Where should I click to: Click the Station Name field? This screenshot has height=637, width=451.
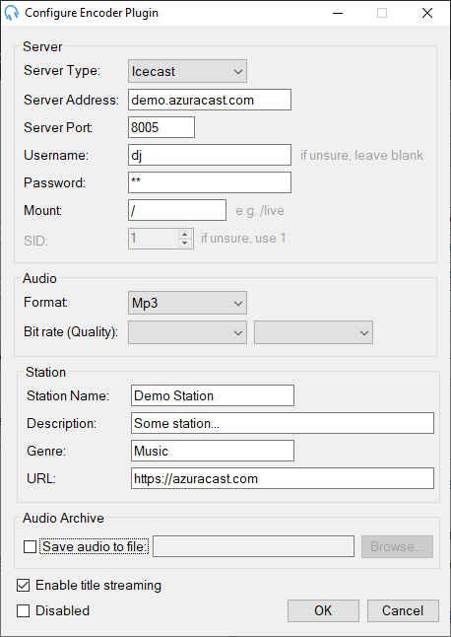tap(213, 395)
